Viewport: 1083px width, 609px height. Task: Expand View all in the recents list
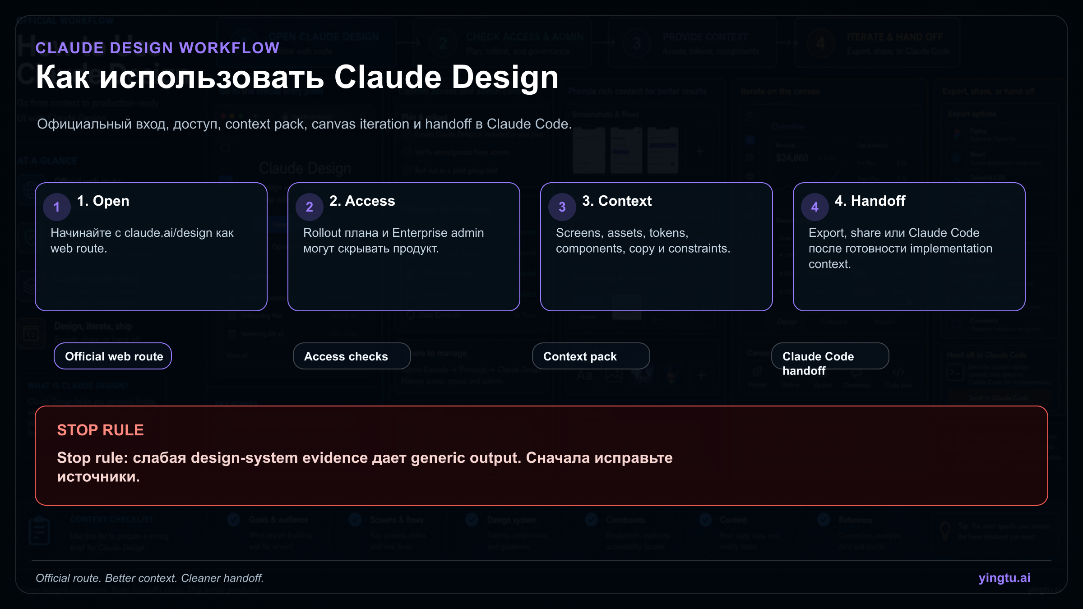[x=237, y=355]
